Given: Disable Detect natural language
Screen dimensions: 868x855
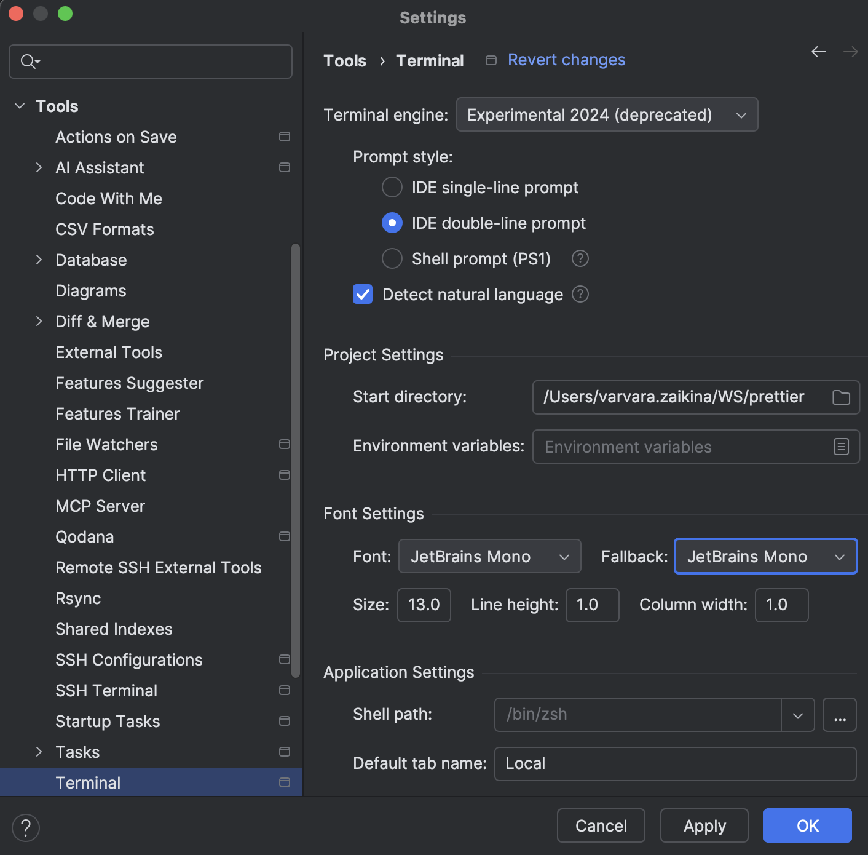Looking at the screenshot, I should 363,294.
